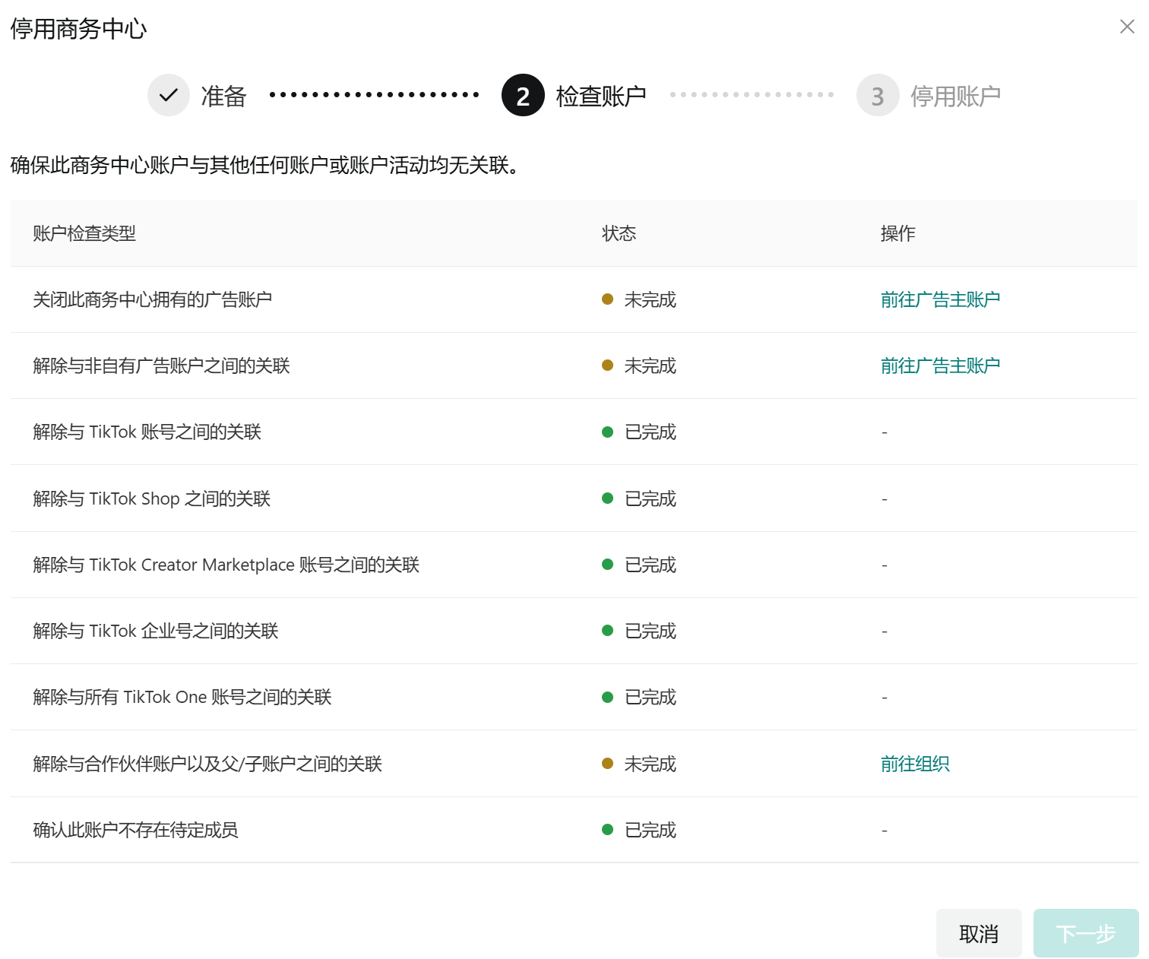Open 前往广告主账户 link for 非自有广告账户 row
1149x959 pixels.
[940, 366]
